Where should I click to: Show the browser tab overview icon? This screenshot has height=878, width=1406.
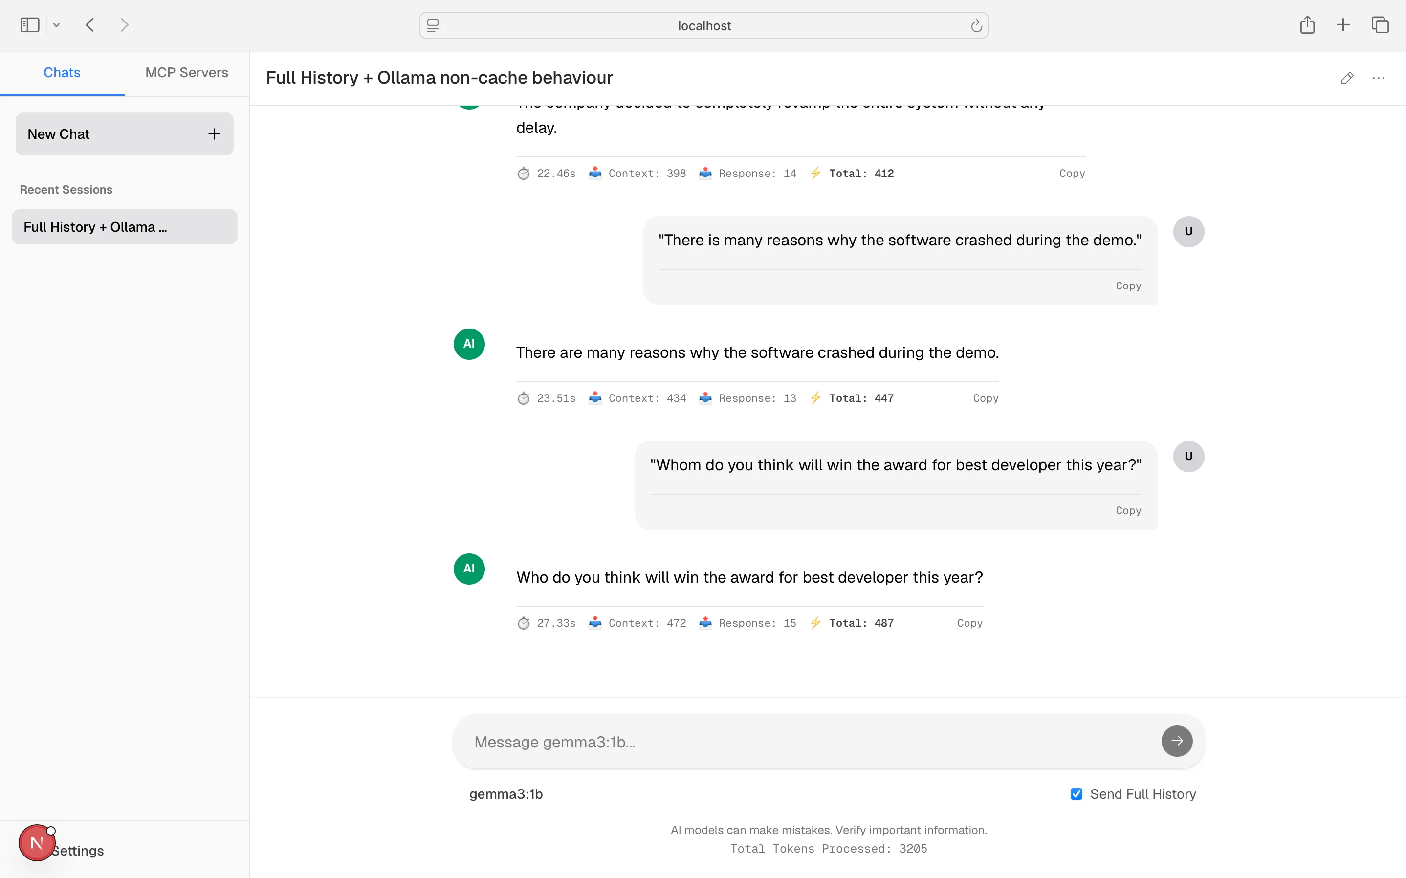click(x=1380, y=25)
